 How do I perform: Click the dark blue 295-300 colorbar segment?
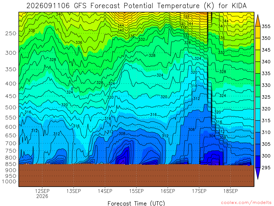click(x=258, y=162)
